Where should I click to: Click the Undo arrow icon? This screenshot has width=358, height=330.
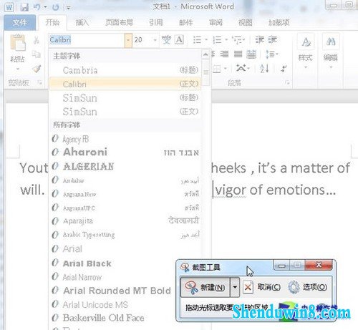click(x=37, y=7)
